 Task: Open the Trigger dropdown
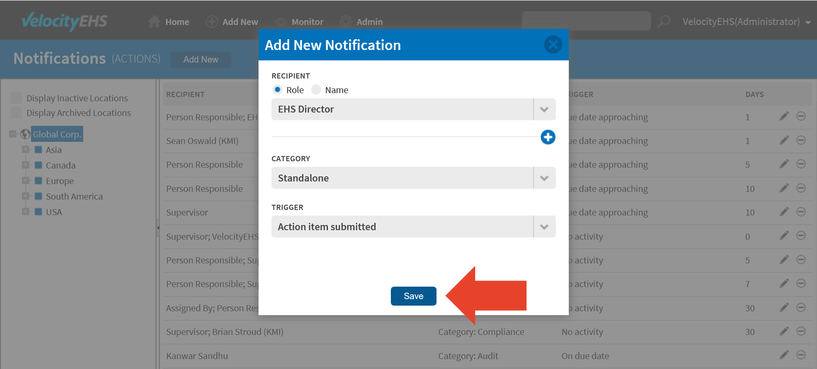coord(413,227)
